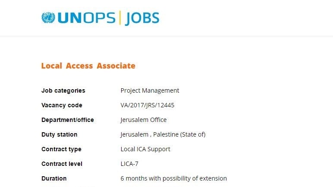Image resolution: width=333 pixels, height=187 pixels.
Task: Click the word Associate in the title
Action: tap(116, 66)
